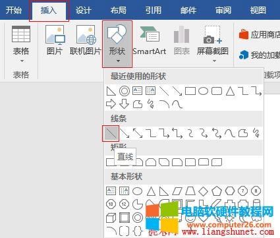Select decagon labeled 10
The width and height of the screenshot is (280, 238).
(111, 204)
